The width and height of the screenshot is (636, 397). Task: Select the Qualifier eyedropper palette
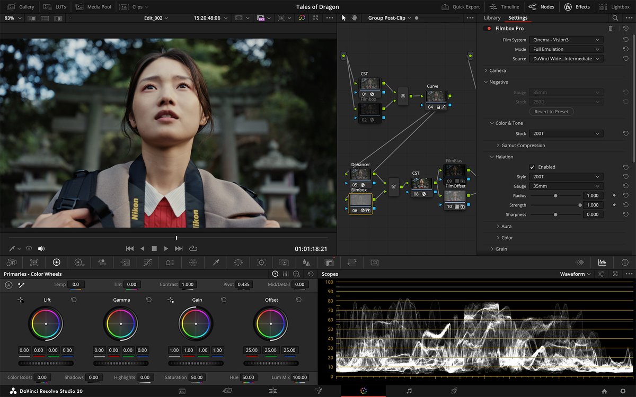[x=216, y=262]
